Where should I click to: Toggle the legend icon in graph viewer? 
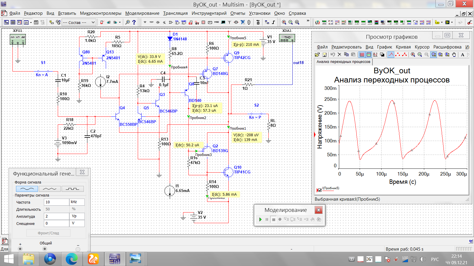[x=369, y=54]
